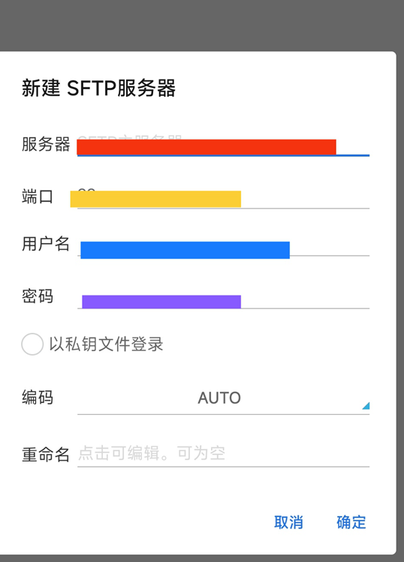This screenshot has width=404, height=562.
Task: Click the server address input field
Action: [x=223, y=145]
